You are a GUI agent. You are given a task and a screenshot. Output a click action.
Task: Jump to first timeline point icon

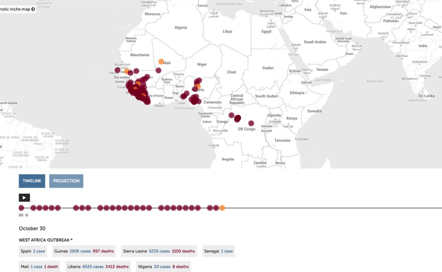point(21,215)
